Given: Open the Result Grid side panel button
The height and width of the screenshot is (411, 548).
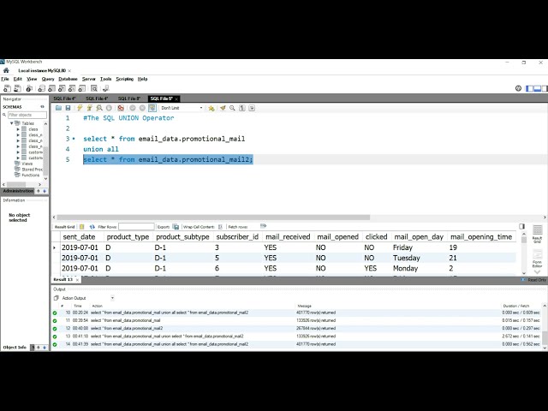Looking at the screenshot, I should (x=537, y=234).
